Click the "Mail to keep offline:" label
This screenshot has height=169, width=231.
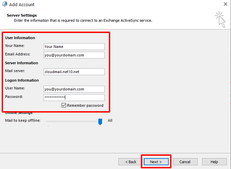click(23, 121)
